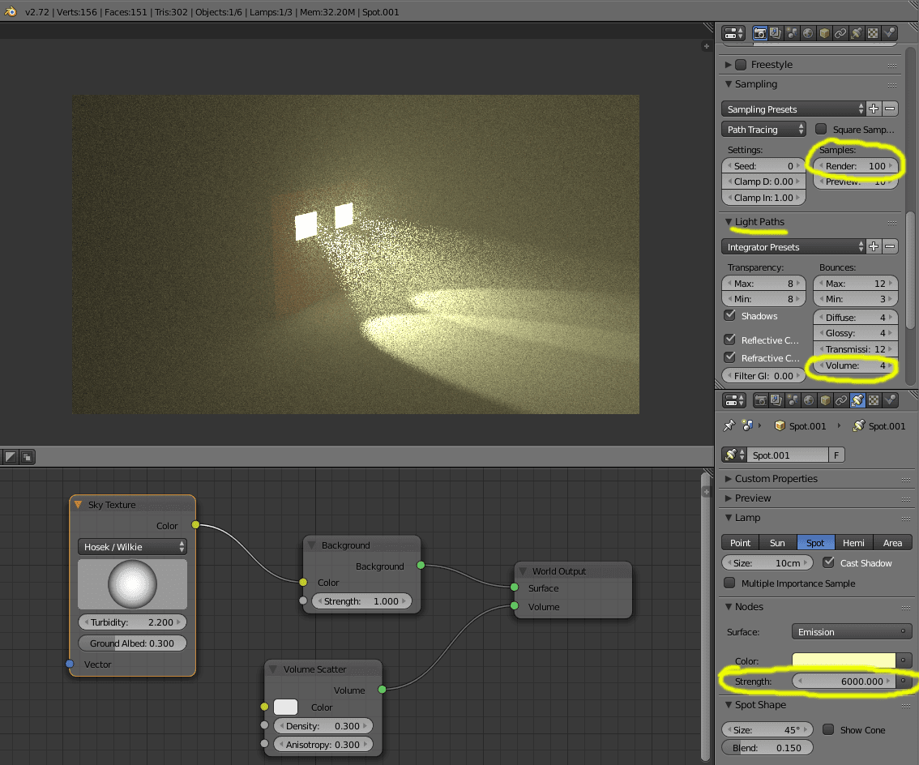Select the Area lamp type tab
Viewport: 919px width, 765px height.
coord(892,542)
